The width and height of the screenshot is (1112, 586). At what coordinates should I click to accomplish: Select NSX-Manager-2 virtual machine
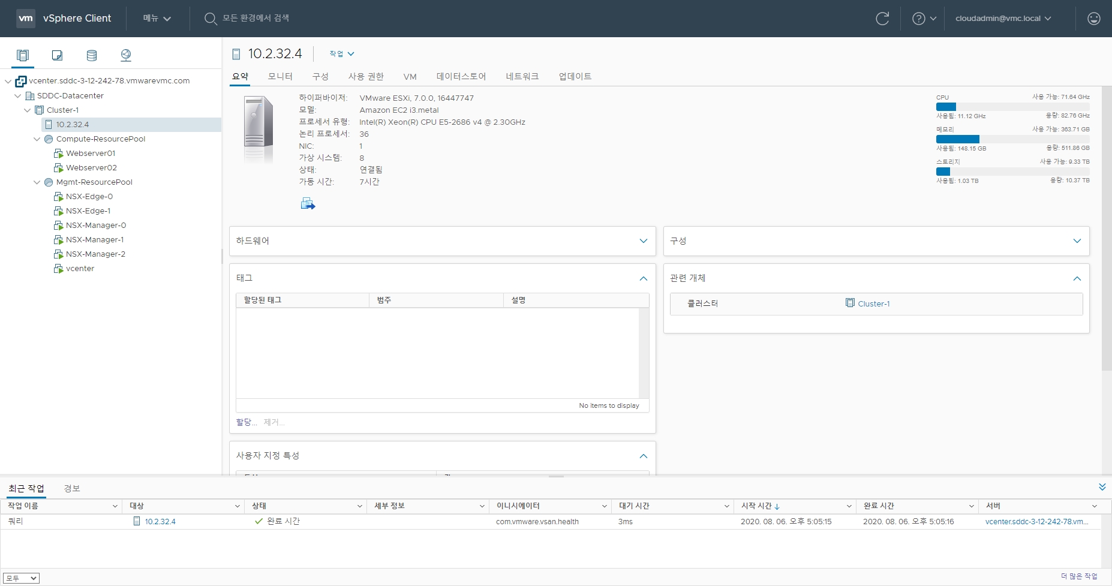coord(95,254)
